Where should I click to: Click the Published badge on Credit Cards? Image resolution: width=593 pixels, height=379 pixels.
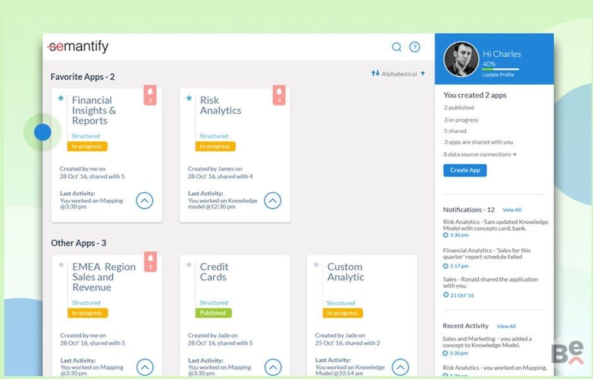click(213, 313)
